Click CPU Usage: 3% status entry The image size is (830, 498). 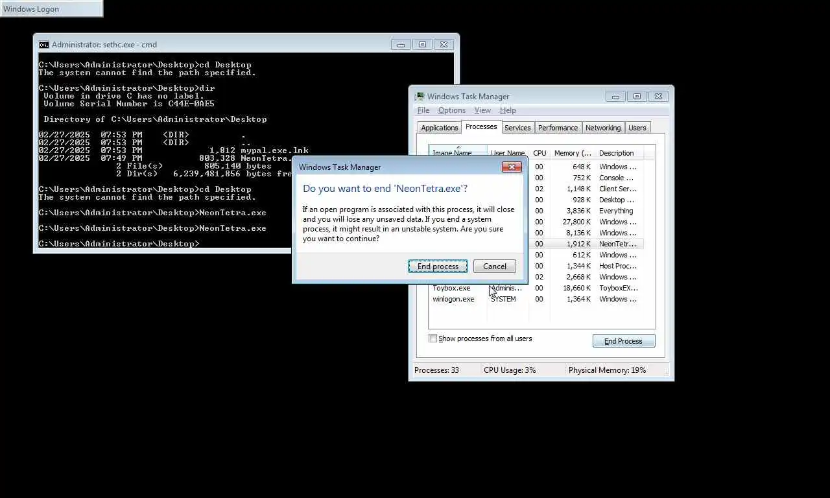click(x=510, y=370)
